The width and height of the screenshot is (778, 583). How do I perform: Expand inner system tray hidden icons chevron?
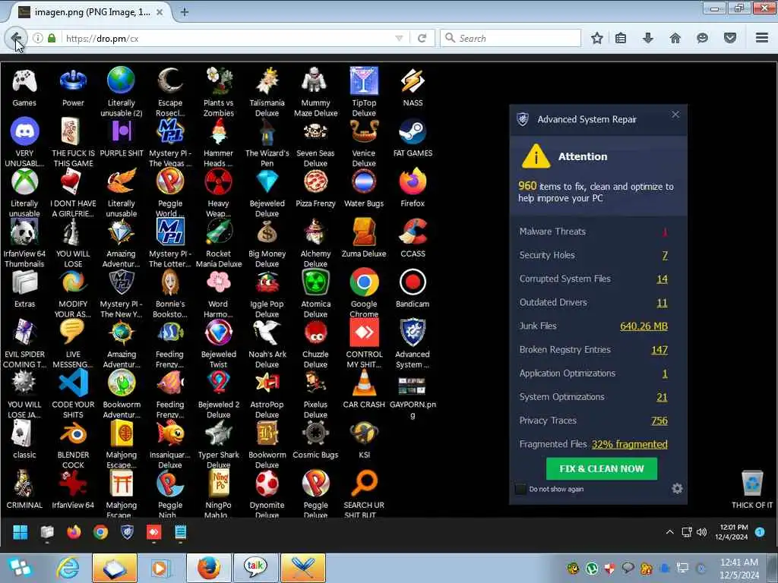pyautogui.click(x=670, y=532)
